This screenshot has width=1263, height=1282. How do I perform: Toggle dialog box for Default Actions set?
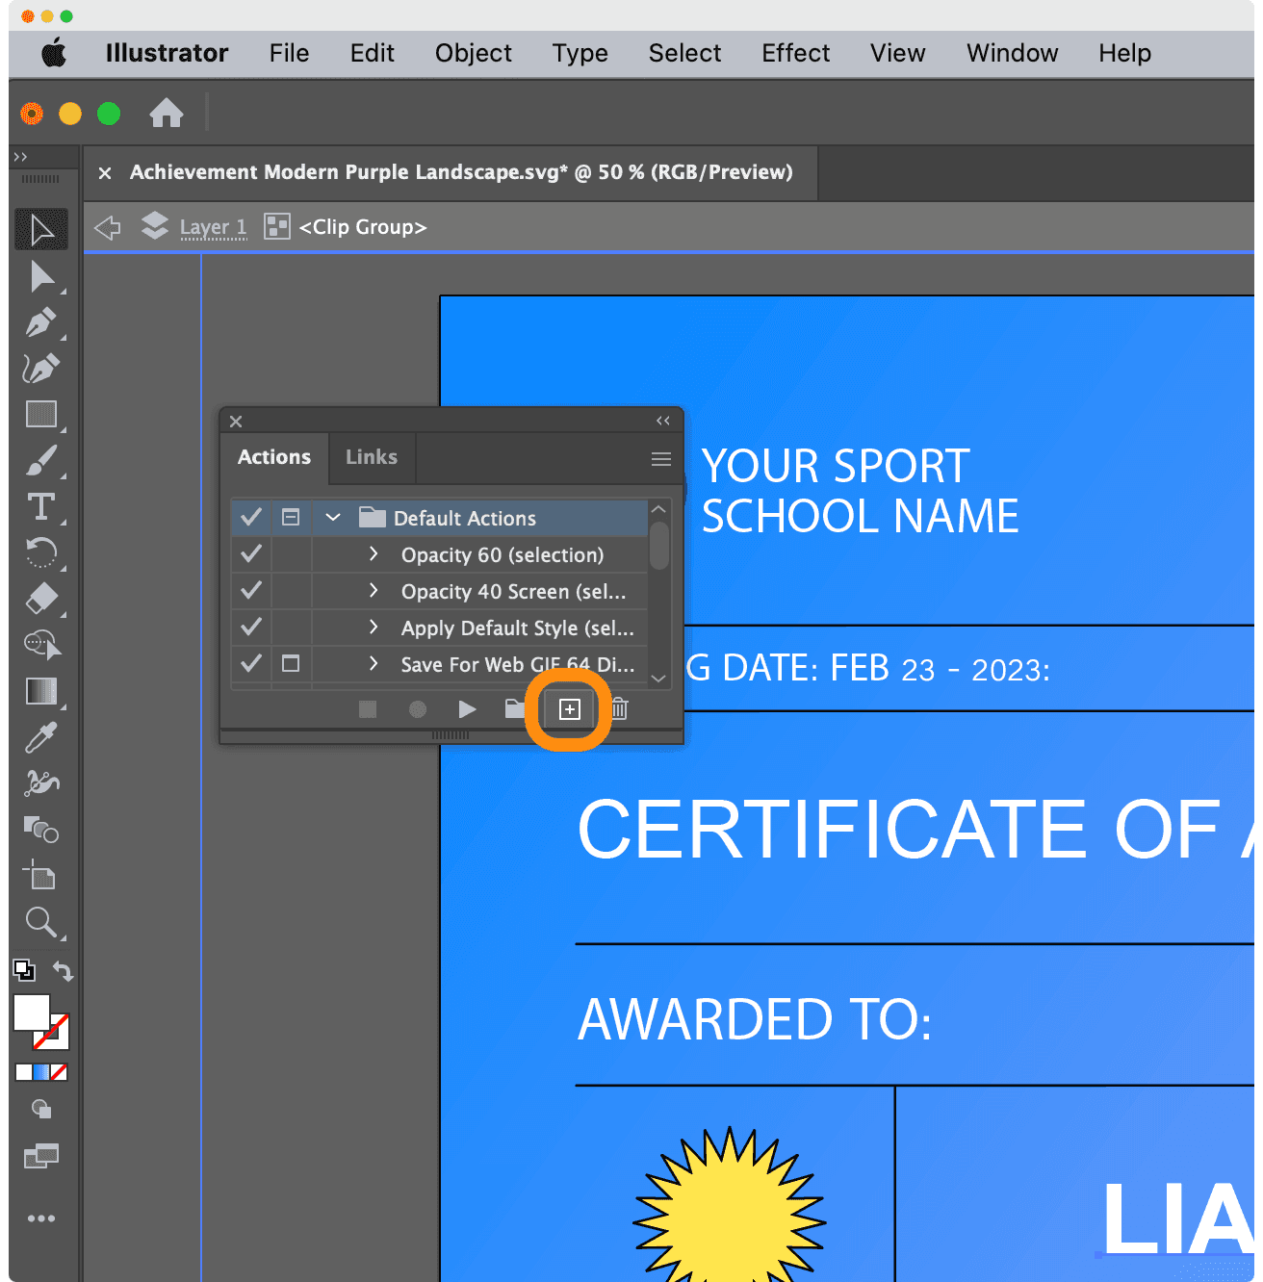(x=291, y=518)
